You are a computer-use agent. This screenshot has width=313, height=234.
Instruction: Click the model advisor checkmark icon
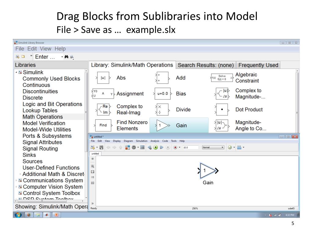coord(230,147)
